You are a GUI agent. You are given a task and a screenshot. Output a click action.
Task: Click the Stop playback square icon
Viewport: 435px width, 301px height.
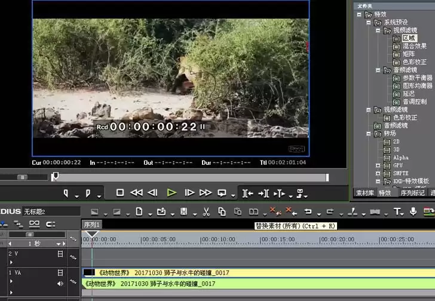[x=120, y=192]
